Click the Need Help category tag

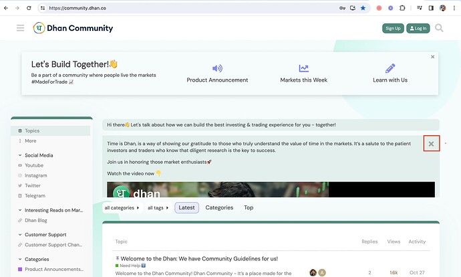(x=130, y=266)
